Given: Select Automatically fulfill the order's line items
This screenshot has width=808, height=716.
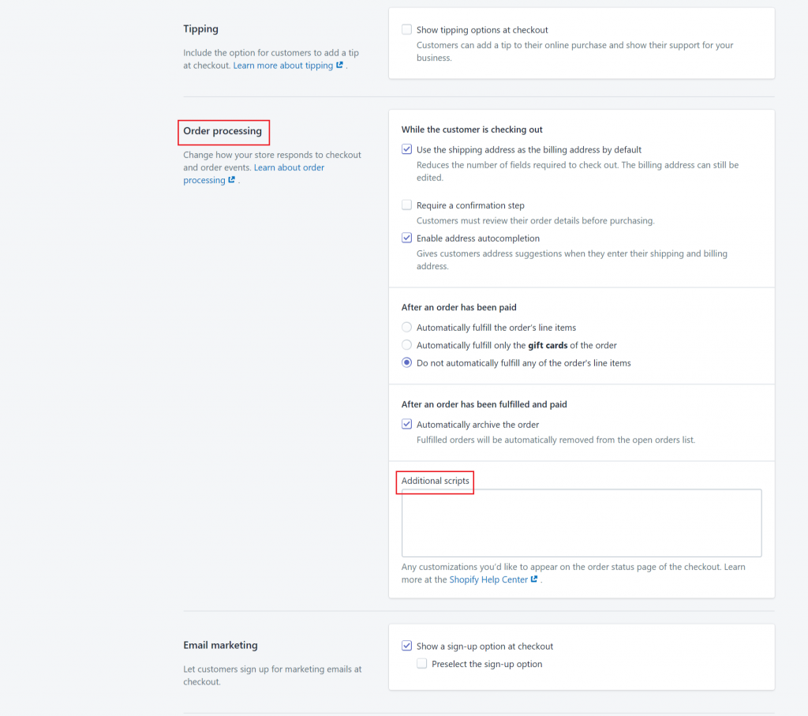Looking at the screenshot, I should click(407, 328).
